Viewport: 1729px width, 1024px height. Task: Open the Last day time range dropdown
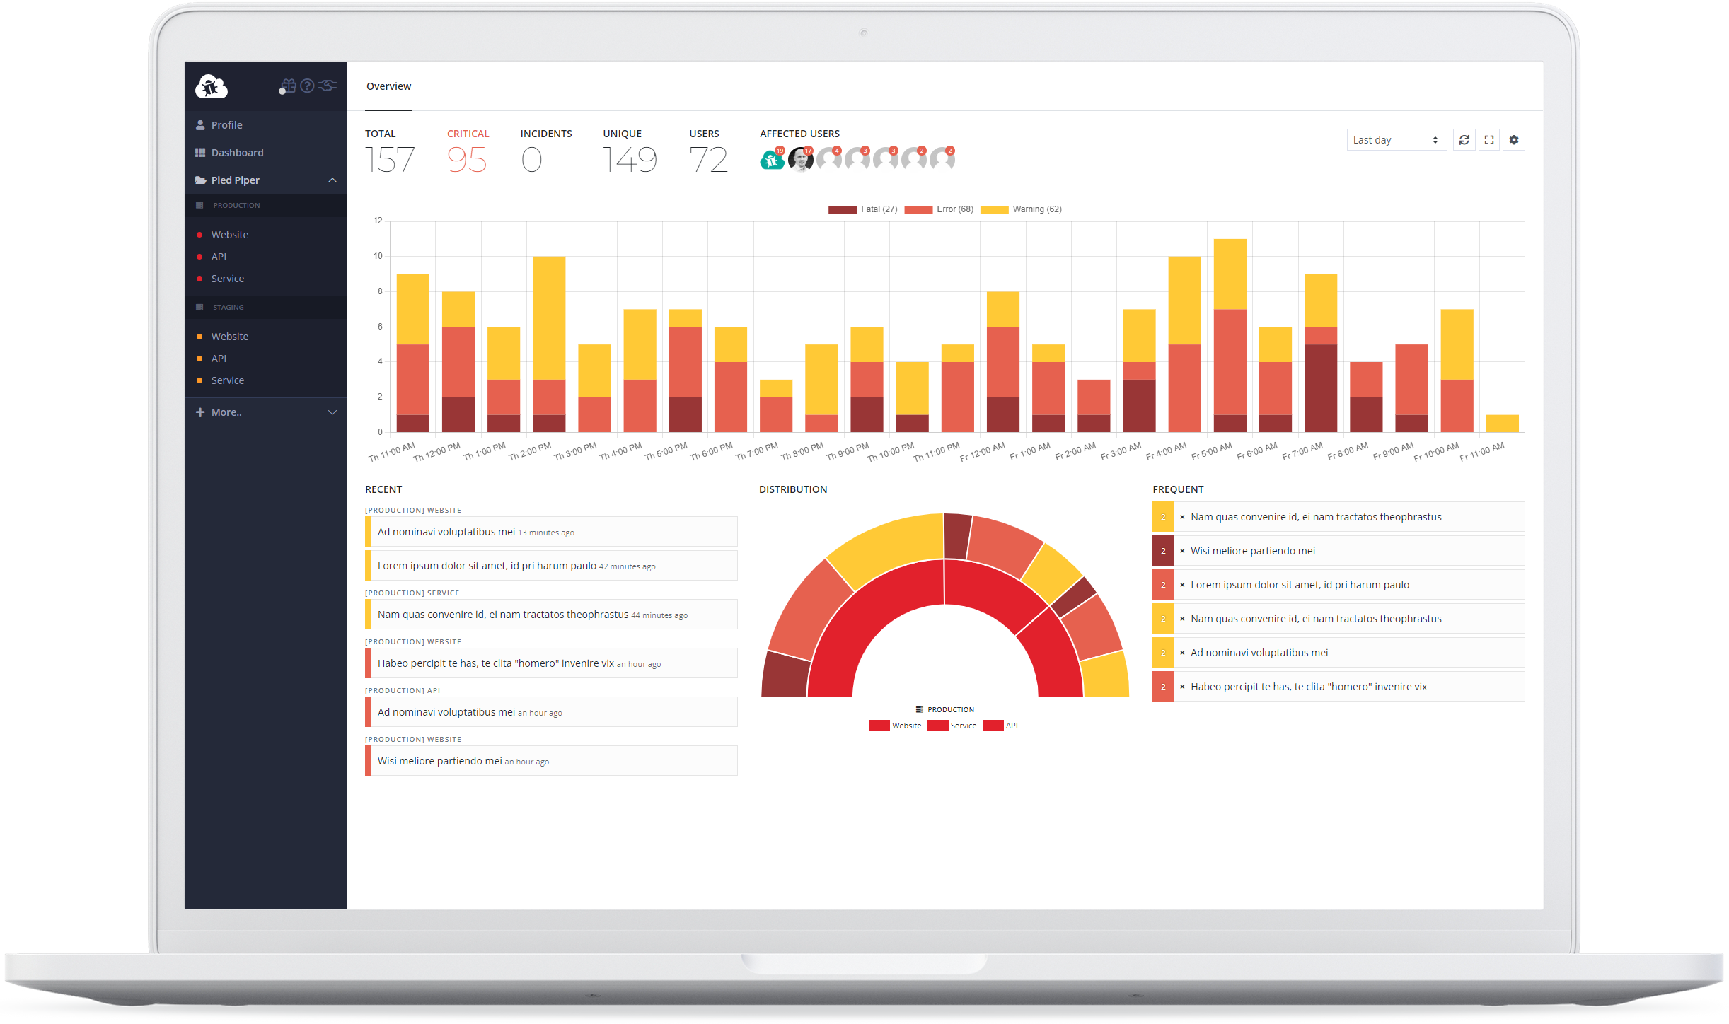(x=1395, y=140)
